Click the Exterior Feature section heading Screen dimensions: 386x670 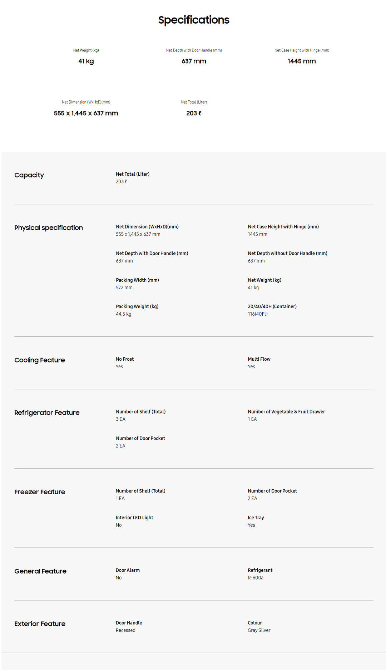click(40, 624)
